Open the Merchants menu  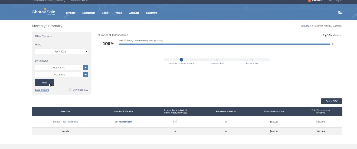89,13
